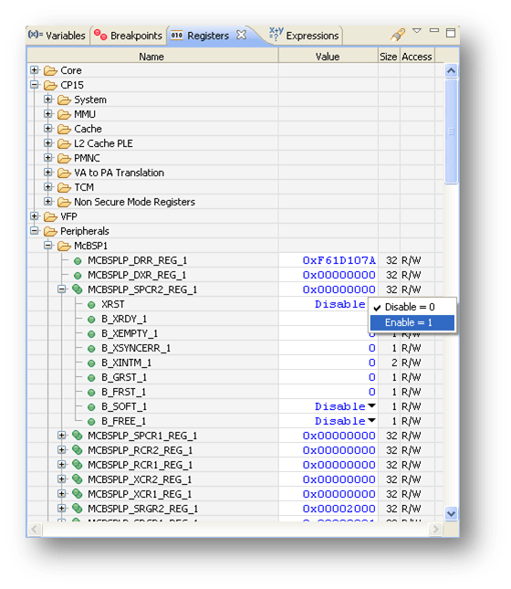This screenshot has width=511, height=589.
Task: Expand Non Secure Mode Registers folder
Action: [x=48, y=202]
